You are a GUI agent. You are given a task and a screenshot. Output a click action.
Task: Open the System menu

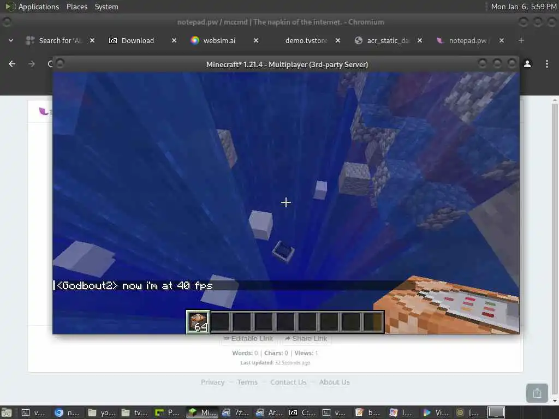tap(106, 7)
